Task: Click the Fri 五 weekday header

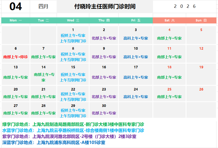Action: 136,20
